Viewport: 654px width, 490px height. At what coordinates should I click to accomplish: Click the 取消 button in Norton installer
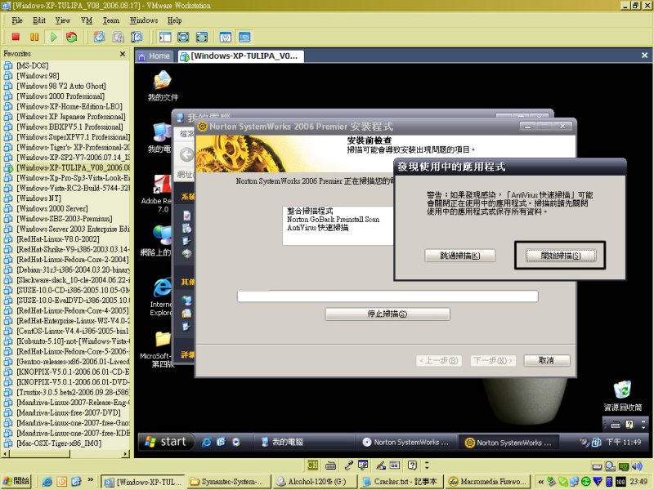tap(546, 360)
